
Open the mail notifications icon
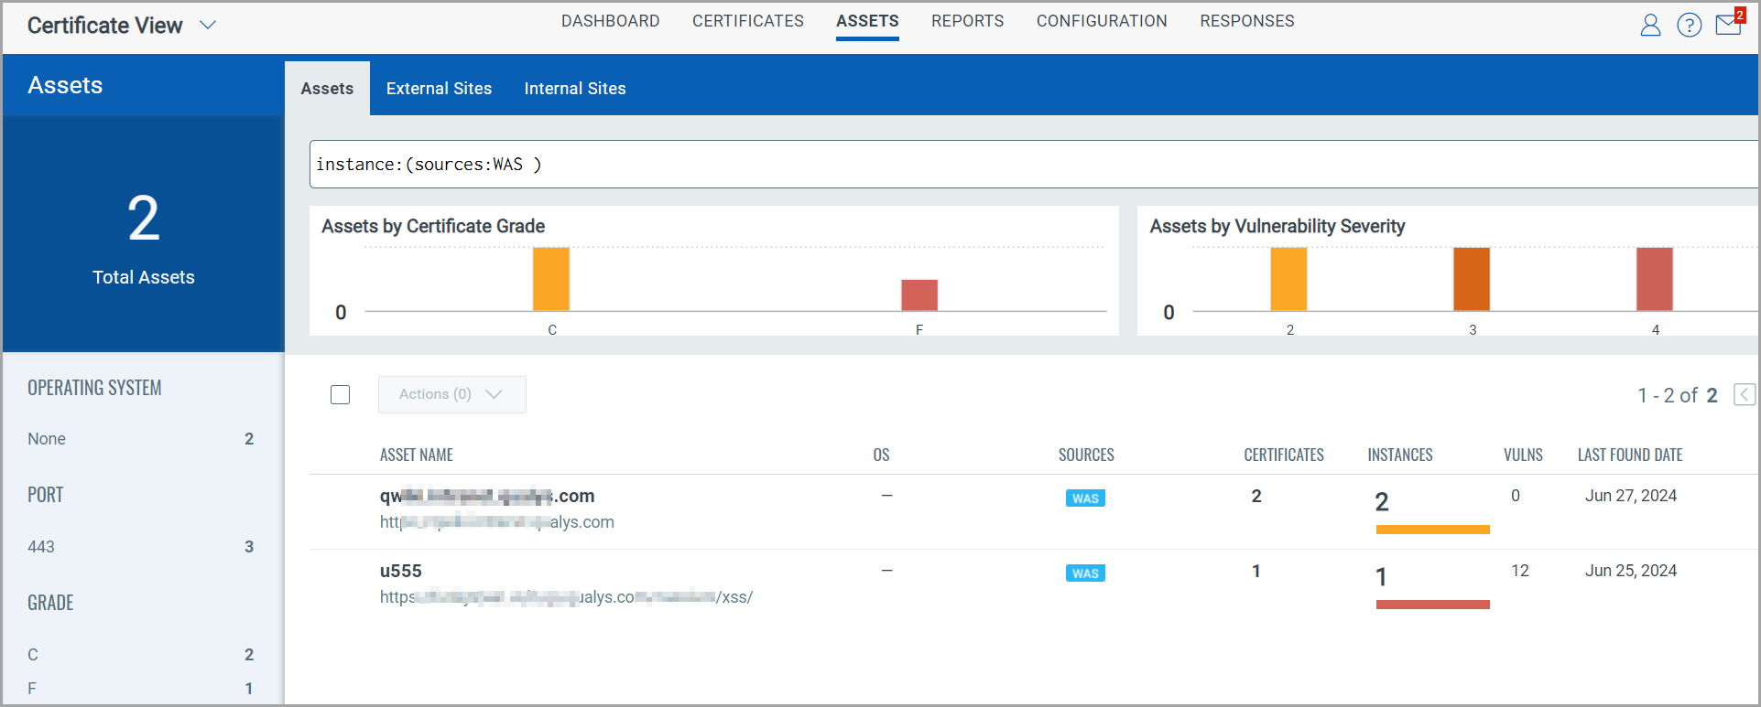point(1729,23)
